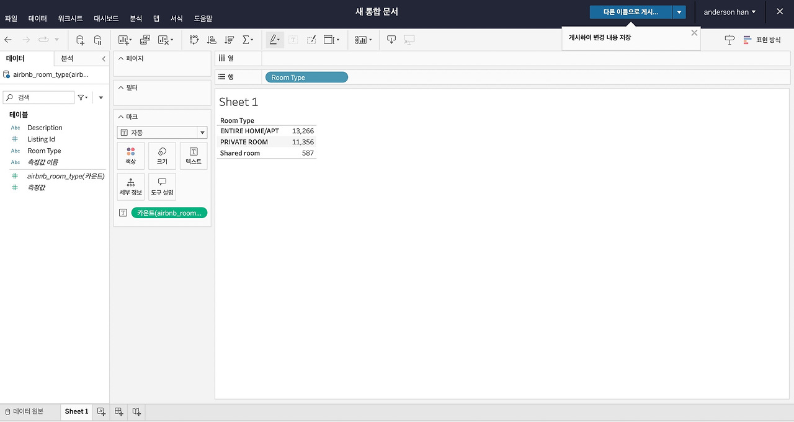The height and width of the screenshot is (422, 794).
Task: Open the publish options dropdown arrow
Action: pyautogui.click(x=679, y=12)
